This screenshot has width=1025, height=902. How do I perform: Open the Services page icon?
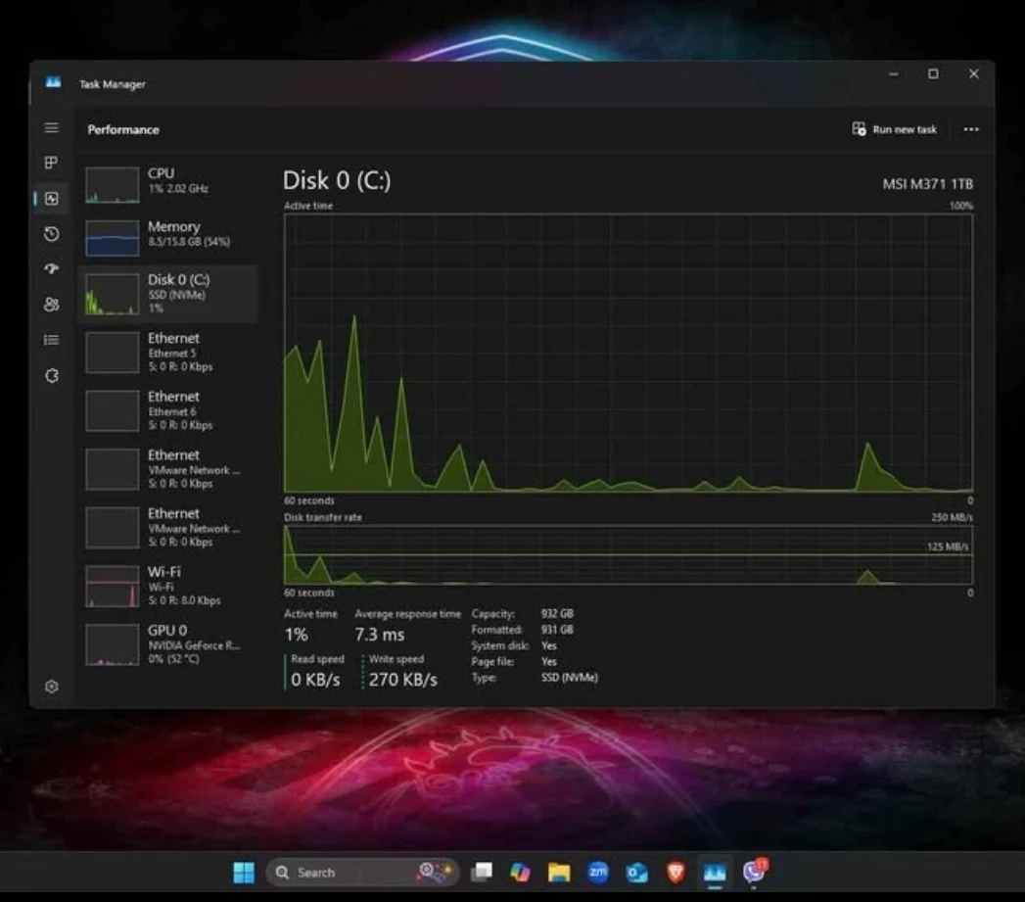(52, 375)
